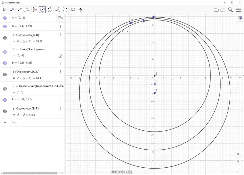Select the Move arrow tool
This screenshot has width=244, height=175.
click(4, 10)
